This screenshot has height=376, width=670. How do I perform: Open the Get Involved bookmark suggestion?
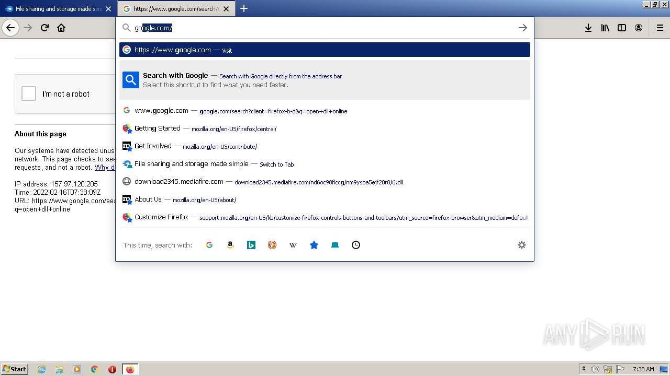(x=325, y=146)
